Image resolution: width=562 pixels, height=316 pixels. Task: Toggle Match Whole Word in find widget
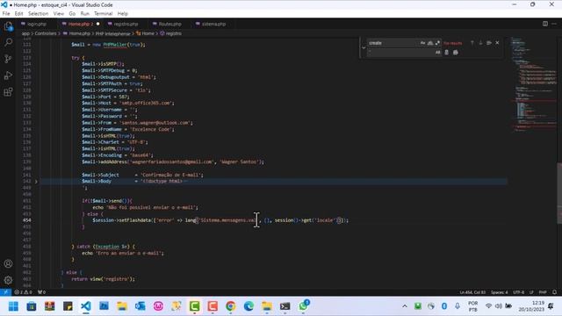tap(430, 43)
